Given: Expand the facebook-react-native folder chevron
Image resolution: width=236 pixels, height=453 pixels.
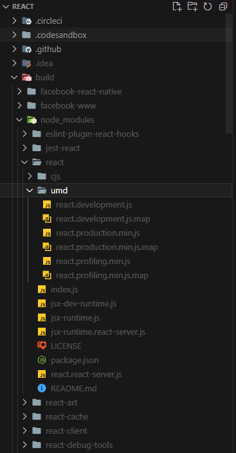Looking at the screenshot, I should [19, 92].
